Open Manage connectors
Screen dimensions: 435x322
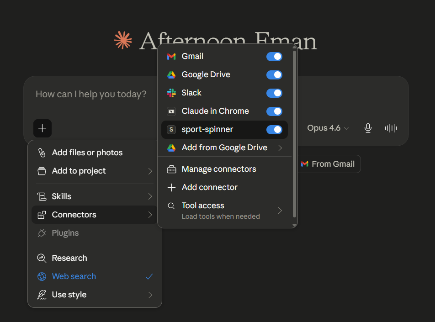coord(224,169)
